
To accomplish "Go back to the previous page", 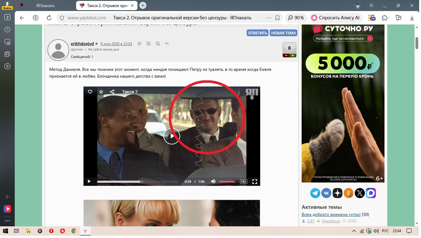I will 22,18.
